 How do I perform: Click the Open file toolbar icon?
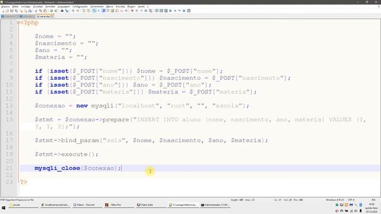[x=7, y=11]
